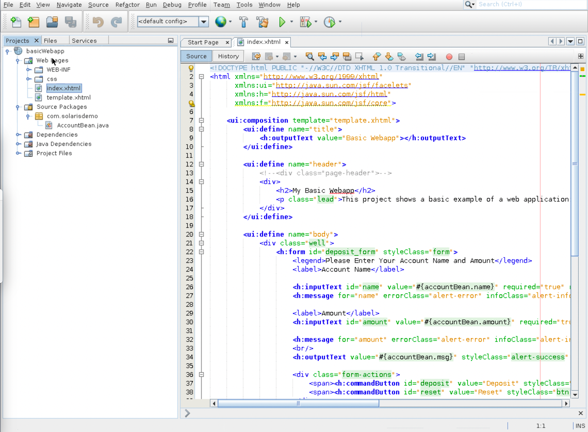Open the default config dropdown
This screenshot has width=588, height=432.
click(203, 22)
